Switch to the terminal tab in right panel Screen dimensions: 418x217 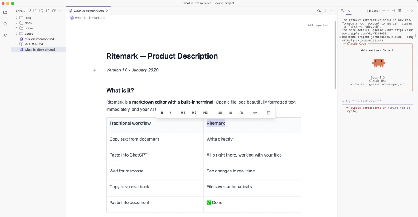349,11
